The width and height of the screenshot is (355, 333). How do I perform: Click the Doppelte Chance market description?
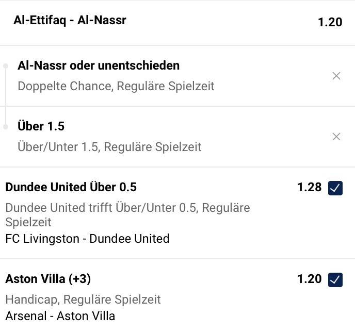tap(116, 86)
